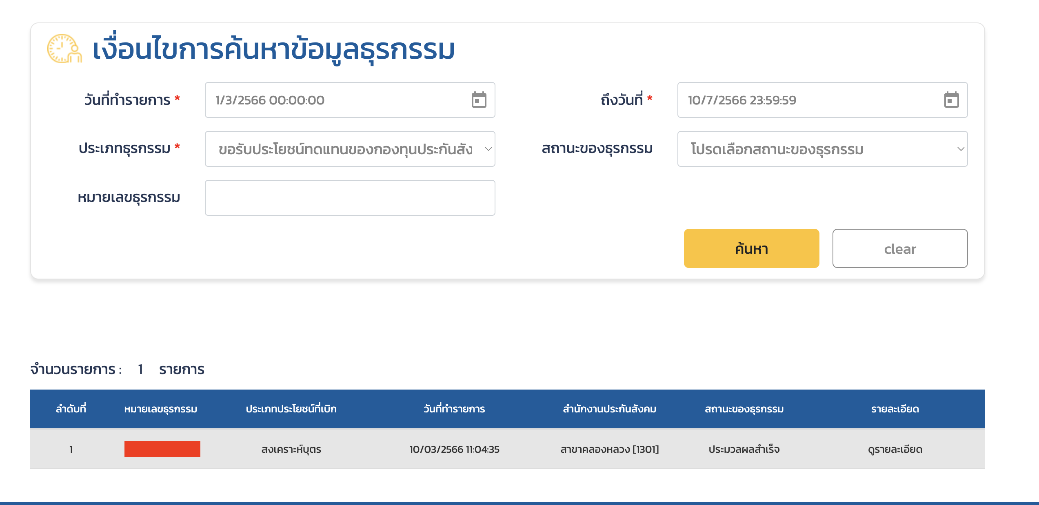
Task: Click the จำนวนรายการ count text
Action: (x=117, y=369)
